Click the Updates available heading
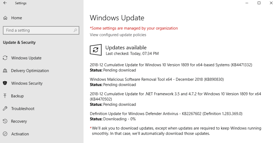This screenshot has width=276, height=143. pos(126,47)
